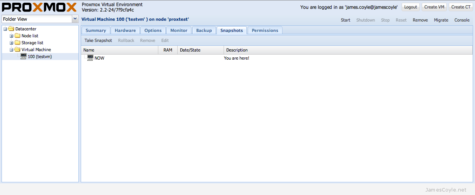Start the virtual machine
Screen dimensions: 475x195
(346, 20)
